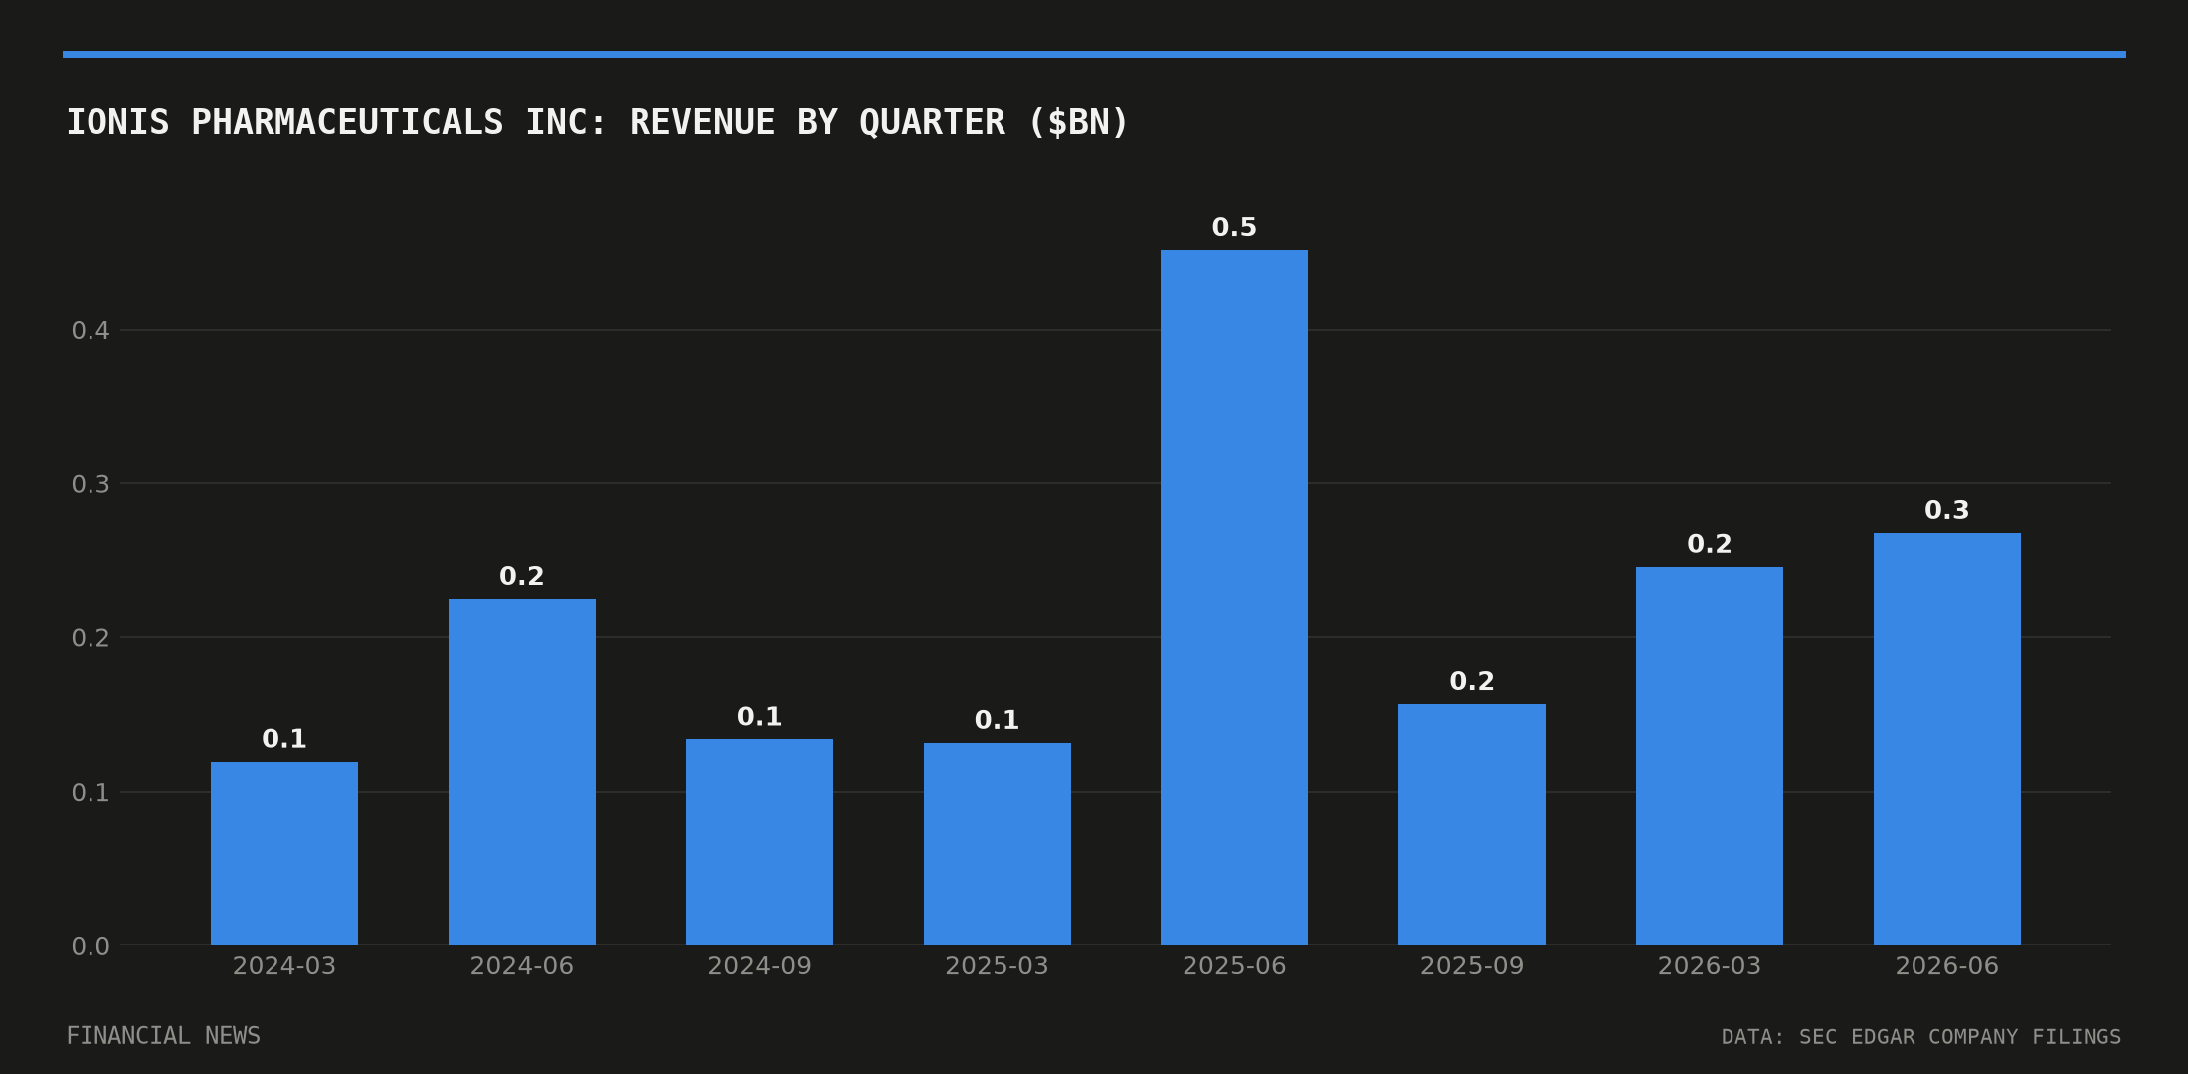Click the 0.1 value label above 2024-03
This screenshot has height=1074, width=2188.
[x=284, y=740]
